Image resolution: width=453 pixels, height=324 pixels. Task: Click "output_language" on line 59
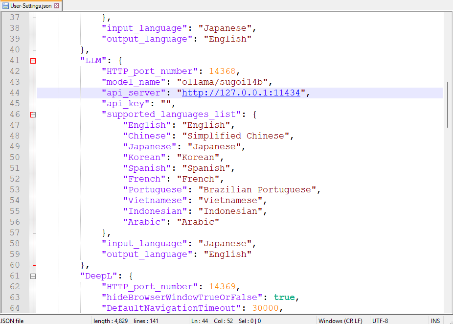click(x=147, y=255)
